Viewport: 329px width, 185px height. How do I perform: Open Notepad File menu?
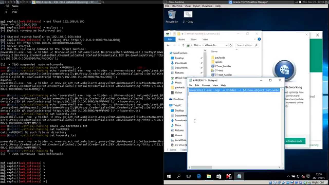[x=190, y=85]
